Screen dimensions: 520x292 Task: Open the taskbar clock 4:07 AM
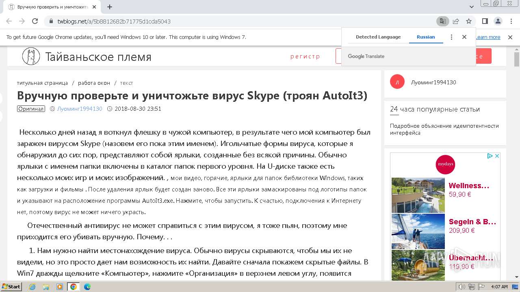coord(499,287)
